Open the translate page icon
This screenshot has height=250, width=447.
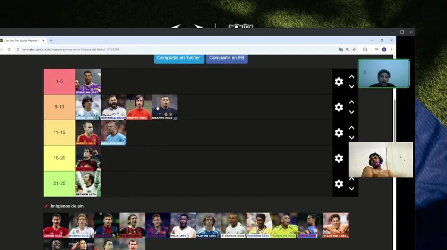340,49
